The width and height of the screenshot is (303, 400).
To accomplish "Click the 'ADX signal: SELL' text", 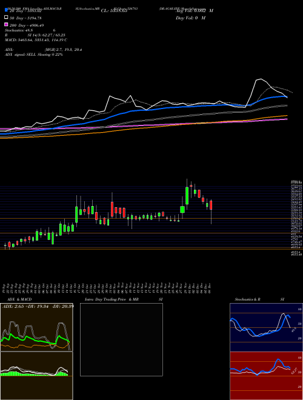I will 34,55.
